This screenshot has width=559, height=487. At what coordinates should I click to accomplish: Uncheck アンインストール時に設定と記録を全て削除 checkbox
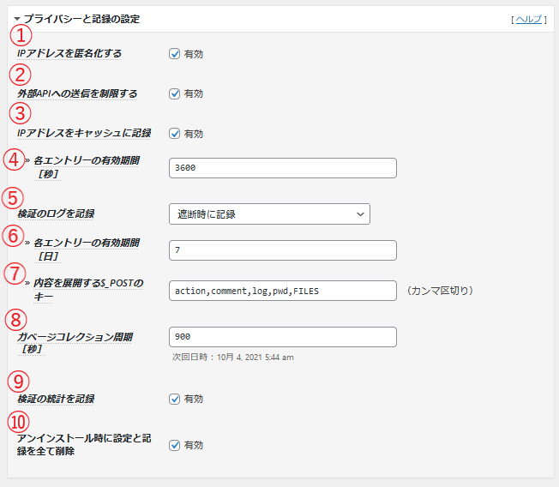coord(175,445)
